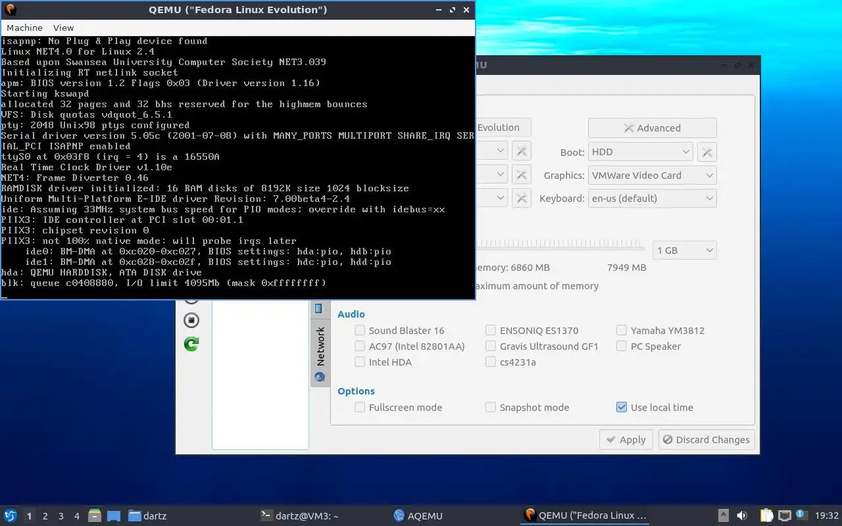Enable the Sound Blaster 16 checkbox
Screen dimensions: 842x526
coord(360,331)
